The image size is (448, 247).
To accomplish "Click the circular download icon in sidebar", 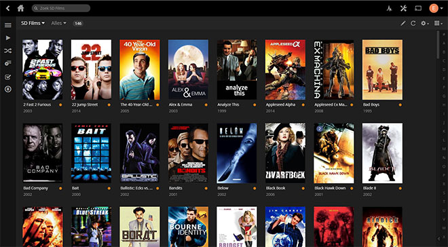I will [8, 90].
